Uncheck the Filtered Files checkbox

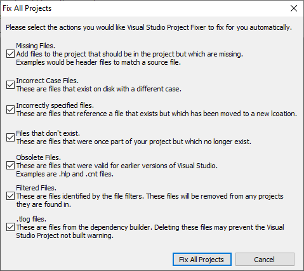click(x=10, y=196)
